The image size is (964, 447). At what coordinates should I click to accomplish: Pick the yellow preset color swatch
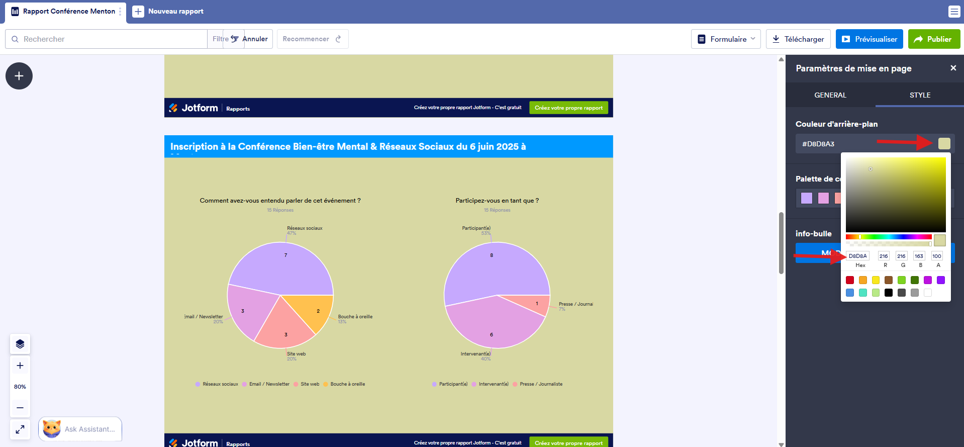(876, 280)
